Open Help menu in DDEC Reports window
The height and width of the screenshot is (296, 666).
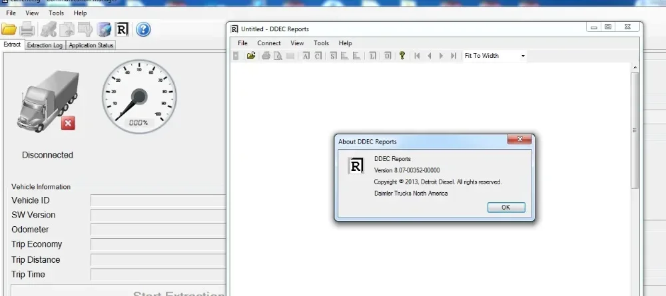(x=345, y=43)
